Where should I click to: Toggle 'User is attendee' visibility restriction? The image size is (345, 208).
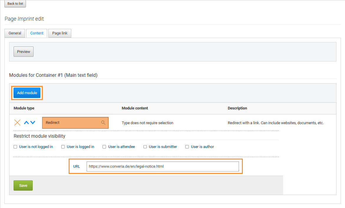[104, 147]
